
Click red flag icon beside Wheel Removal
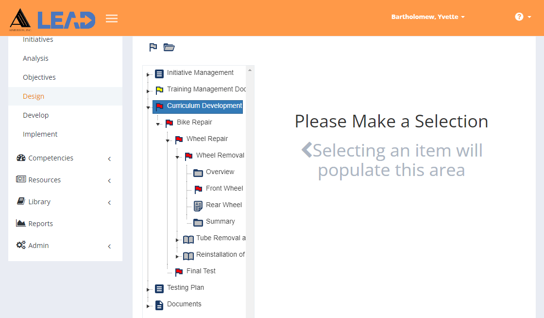pyautogui.click(x=188, y=156)
